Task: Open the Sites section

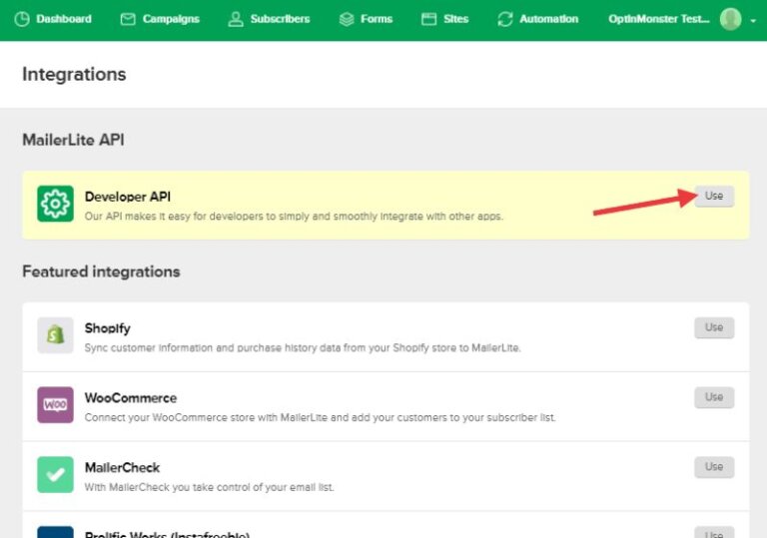Action: click(445, 19)
